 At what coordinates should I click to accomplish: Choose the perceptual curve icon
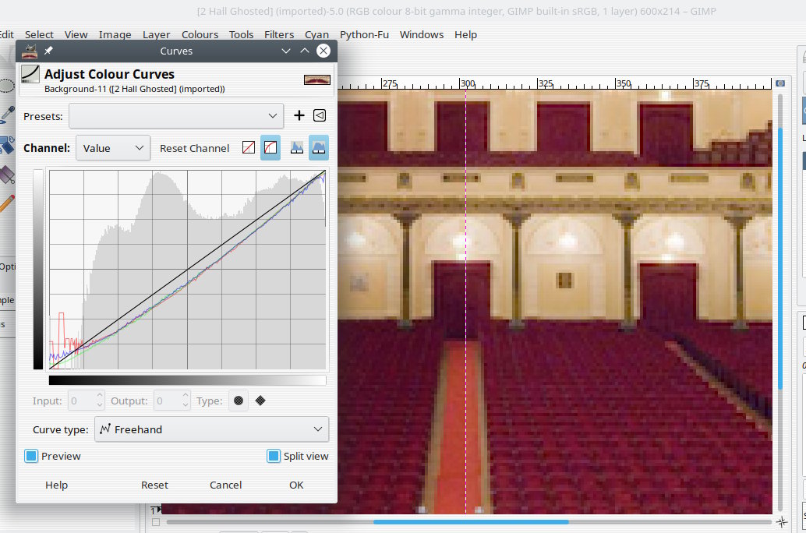click(x=270, y=148)
